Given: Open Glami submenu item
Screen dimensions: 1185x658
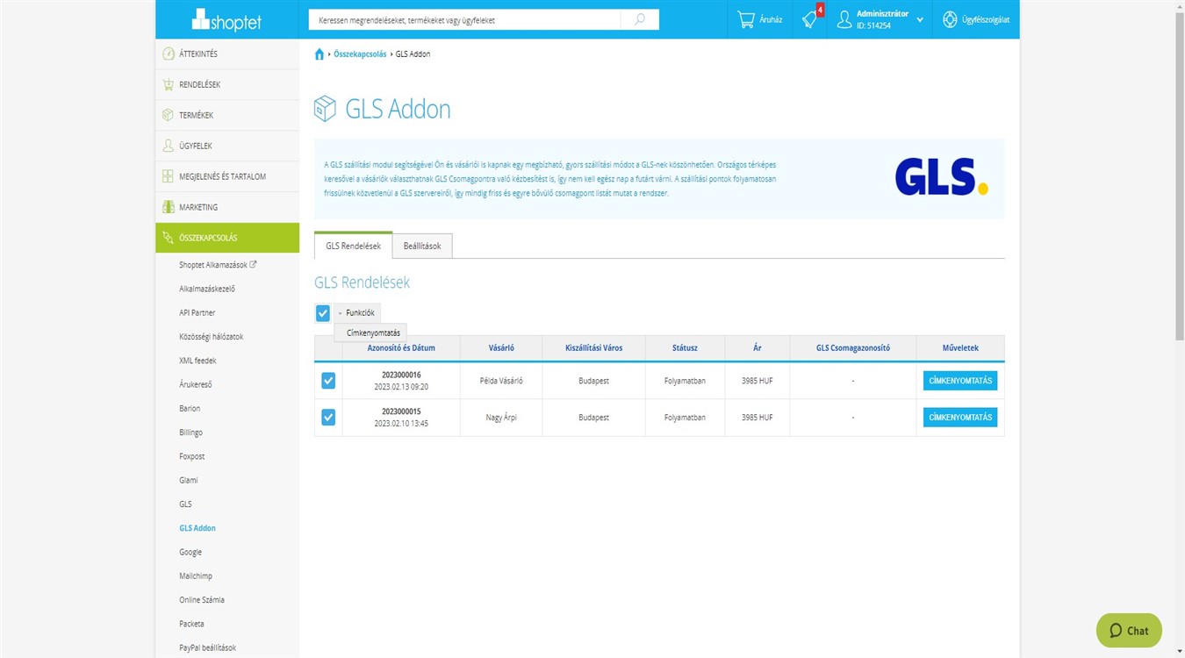Looking at the screenshot, I should pos(189,480).
